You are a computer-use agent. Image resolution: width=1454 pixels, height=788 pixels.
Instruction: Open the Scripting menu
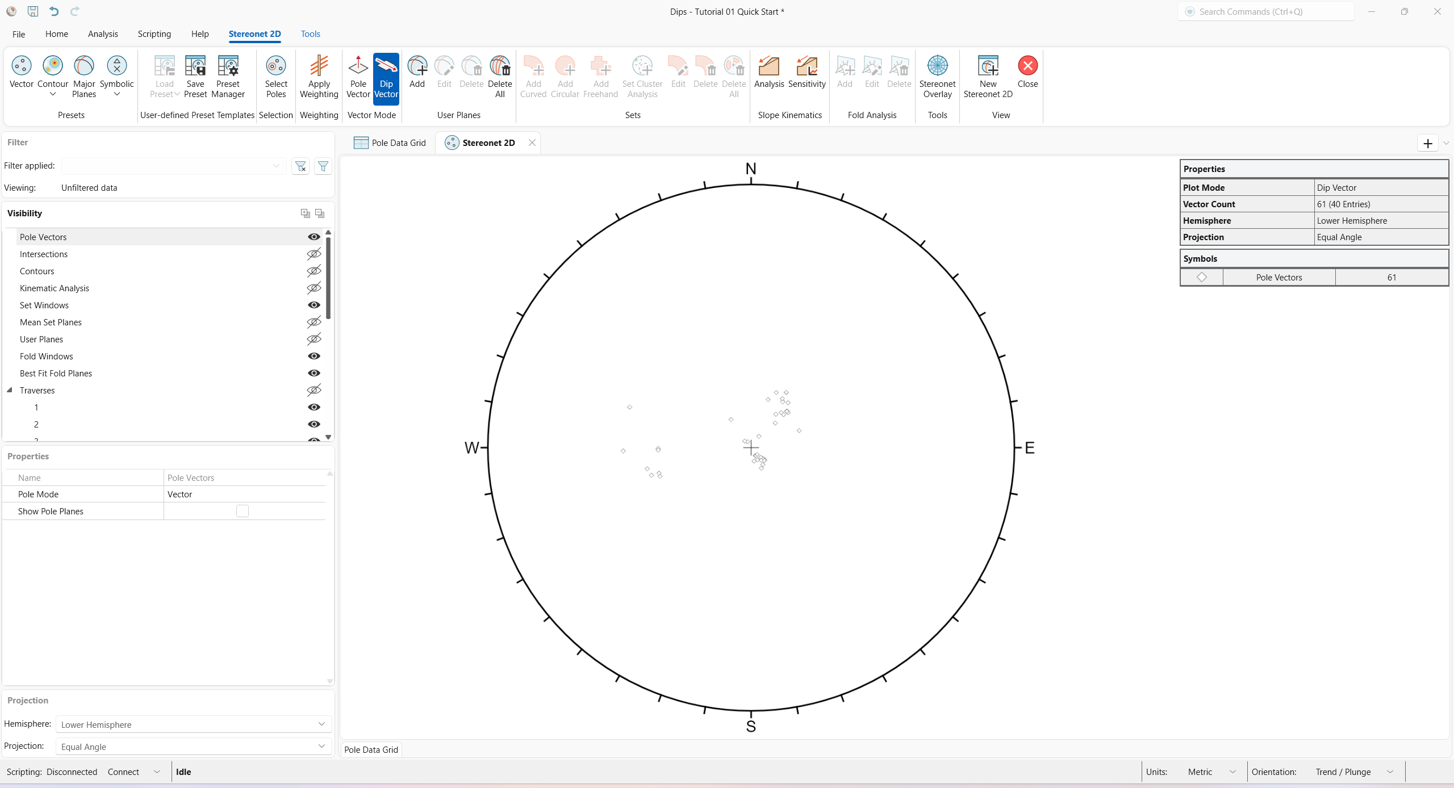click(154, 34)
